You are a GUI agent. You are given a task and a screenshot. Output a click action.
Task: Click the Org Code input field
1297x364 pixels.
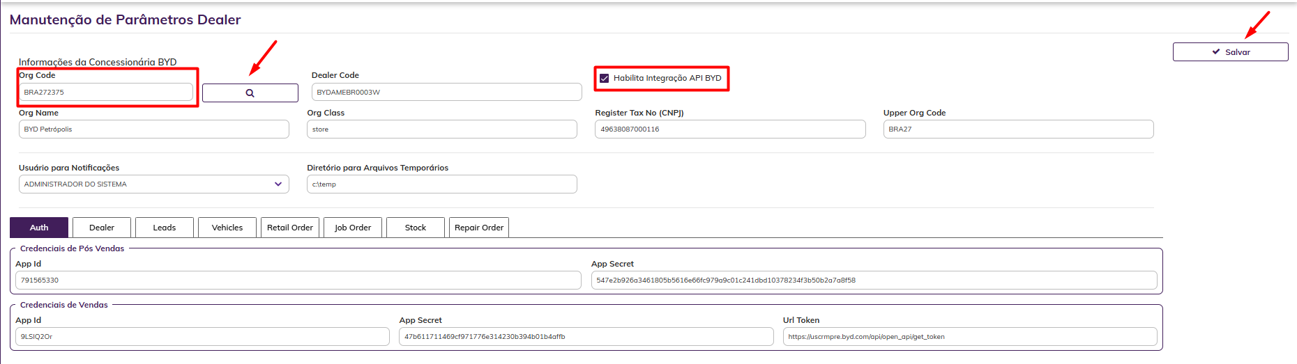(106, 92)
